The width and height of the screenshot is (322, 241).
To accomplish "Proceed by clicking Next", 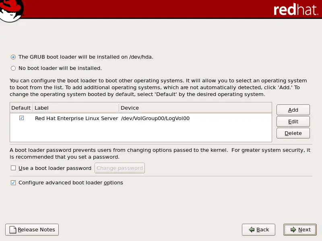I will (300, 230).
